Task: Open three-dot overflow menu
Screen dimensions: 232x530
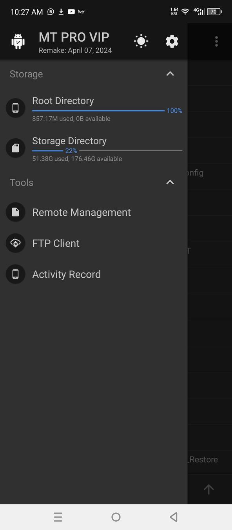Action: (x=216, y=41)
